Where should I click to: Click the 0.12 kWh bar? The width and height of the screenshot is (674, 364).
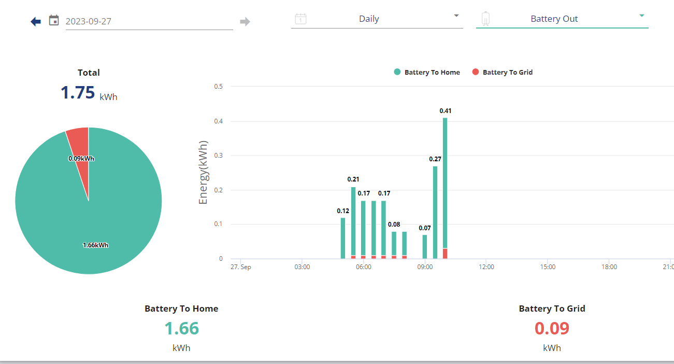(343, 239)
